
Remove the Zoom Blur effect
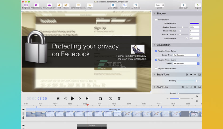[182, 87]
